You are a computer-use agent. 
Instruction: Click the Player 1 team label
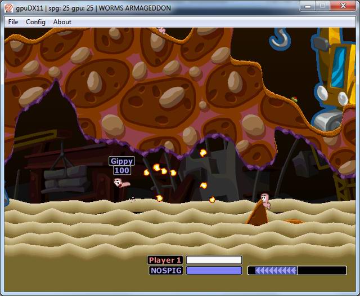165,260
